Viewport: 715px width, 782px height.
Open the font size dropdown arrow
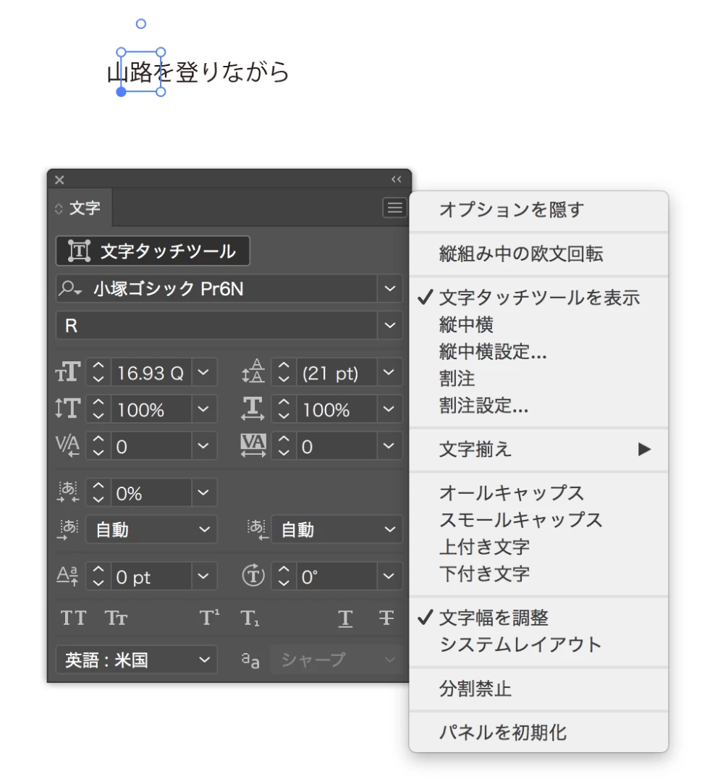pyautogui.click(x=203, y=372)
